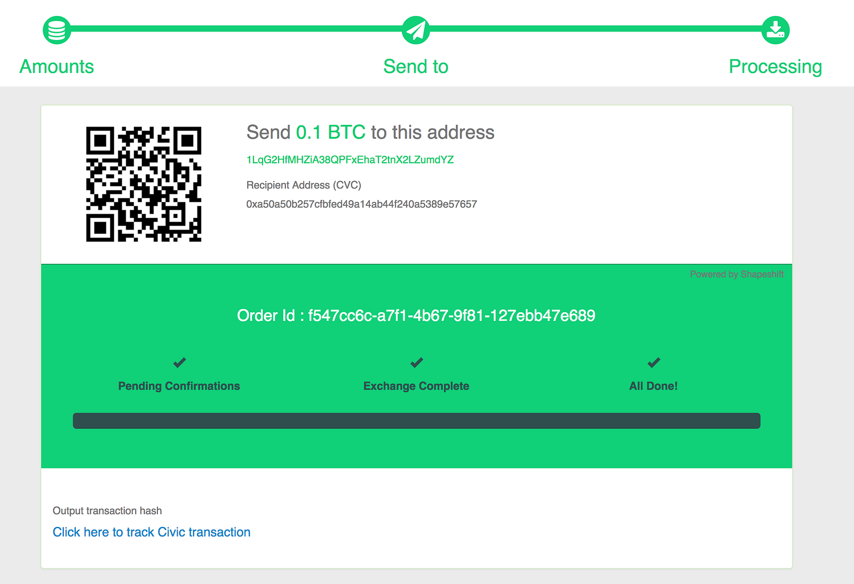
Task: Select the green BTC deposit address
Action: tap(350, 160)
